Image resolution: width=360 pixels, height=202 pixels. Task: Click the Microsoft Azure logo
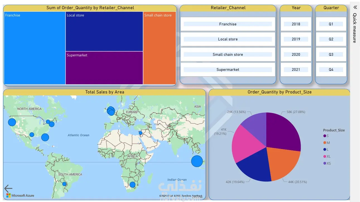[20, 196]
